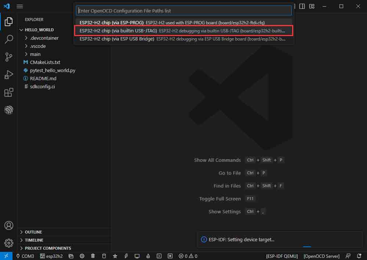Open README.md file
367x260 pixels.
pos(43,79)
